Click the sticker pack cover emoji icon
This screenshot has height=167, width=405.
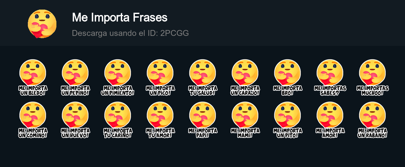(42, 24)
